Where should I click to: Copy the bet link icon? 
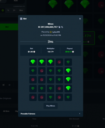pyautogui.click(x=62, y=27)
